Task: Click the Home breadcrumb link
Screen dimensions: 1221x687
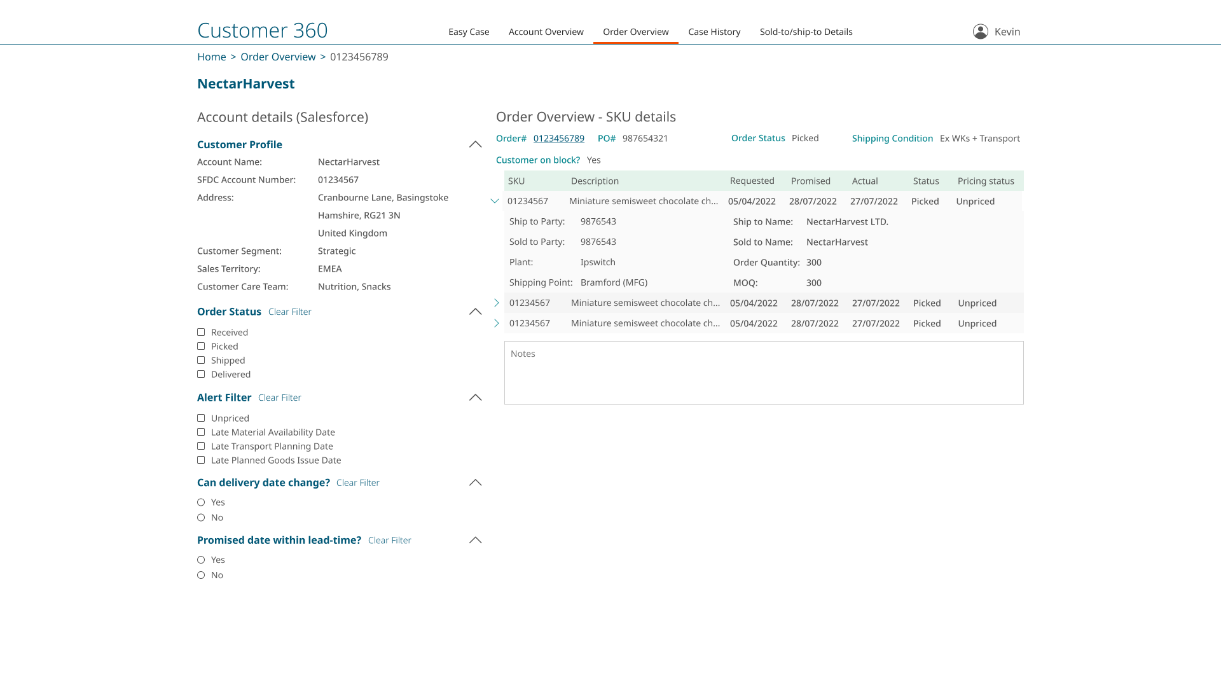Action: [211, 57]
